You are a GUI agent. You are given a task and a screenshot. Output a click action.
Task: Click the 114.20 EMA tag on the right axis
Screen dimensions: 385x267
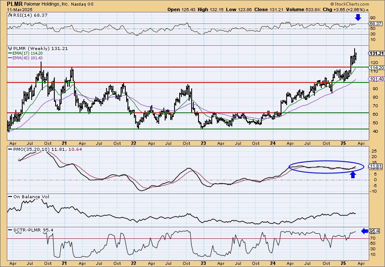[x=376, y=67]
